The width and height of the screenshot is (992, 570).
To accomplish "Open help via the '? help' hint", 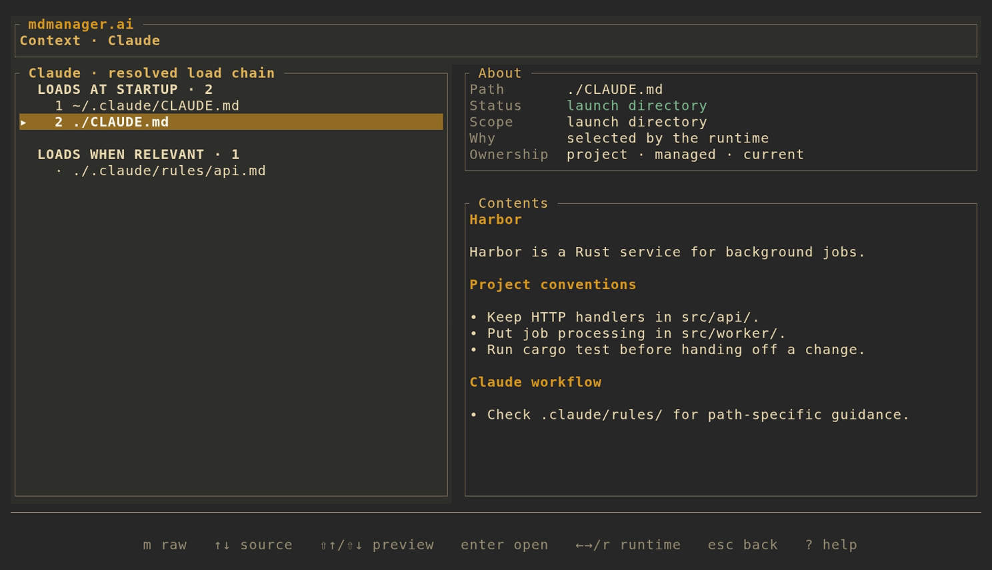I will pyautogui.click(x=831, y=545).
